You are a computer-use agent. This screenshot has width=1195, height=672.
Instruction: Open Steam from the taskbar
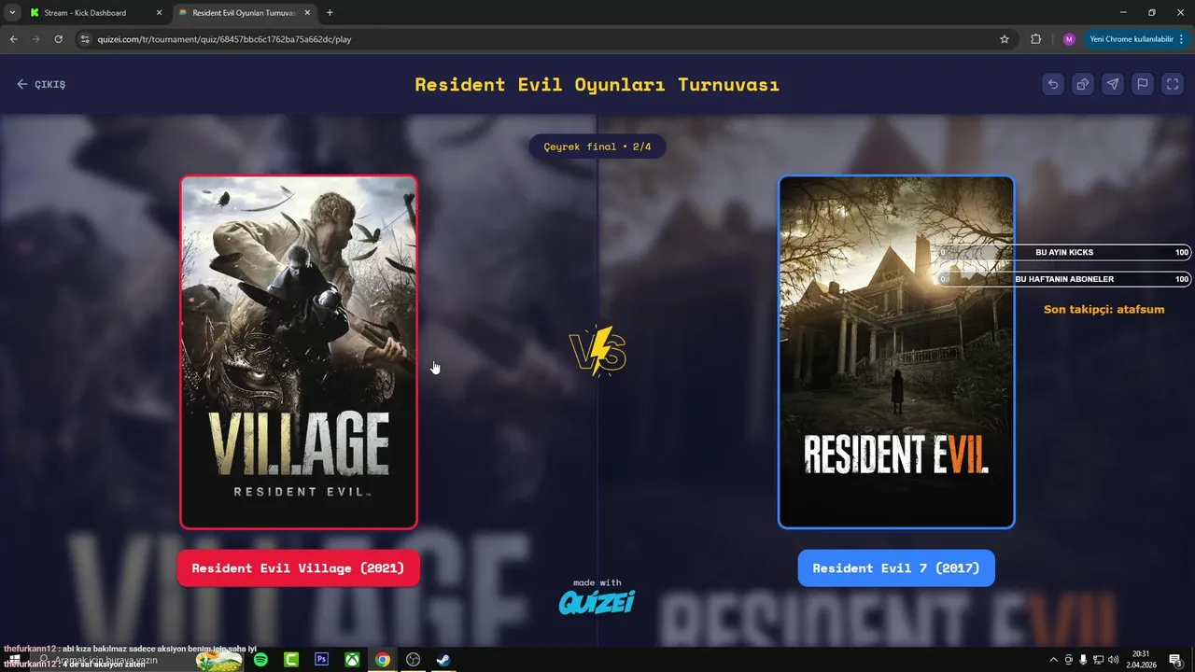[443, 660]
